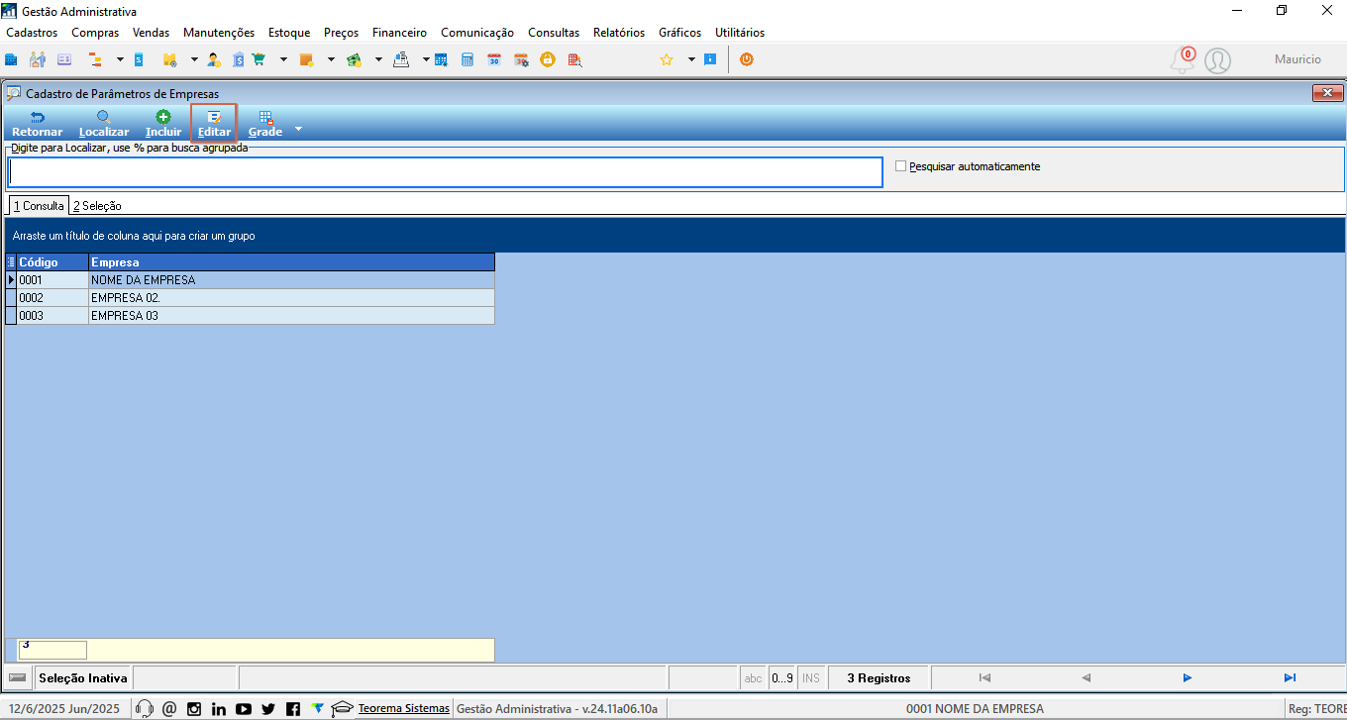1347x720 pixels.
Task: Expand the dropdown arrow after the cash register icon
Action: click(426, 59)
